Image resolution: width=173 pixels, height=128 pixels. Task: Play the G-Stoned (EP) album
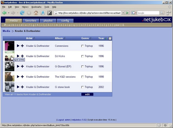click(x=18, y=66)
